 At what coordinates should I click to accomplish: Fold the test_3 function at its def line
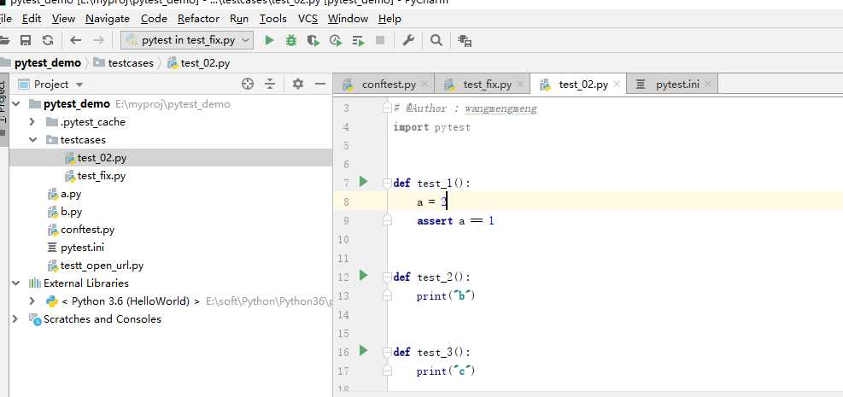(387, 353)
